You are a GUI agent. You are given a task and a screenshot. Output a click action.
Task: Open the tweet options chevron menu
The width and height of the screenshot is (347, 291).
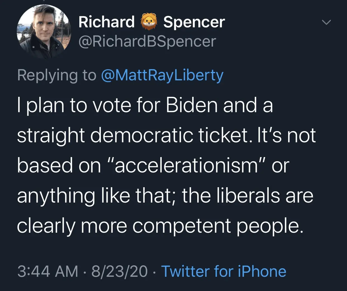tap(327, 22)
